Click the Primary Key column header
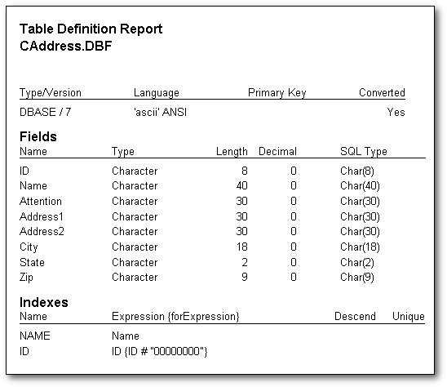This screenshot has height=387, width=447. 277,93
